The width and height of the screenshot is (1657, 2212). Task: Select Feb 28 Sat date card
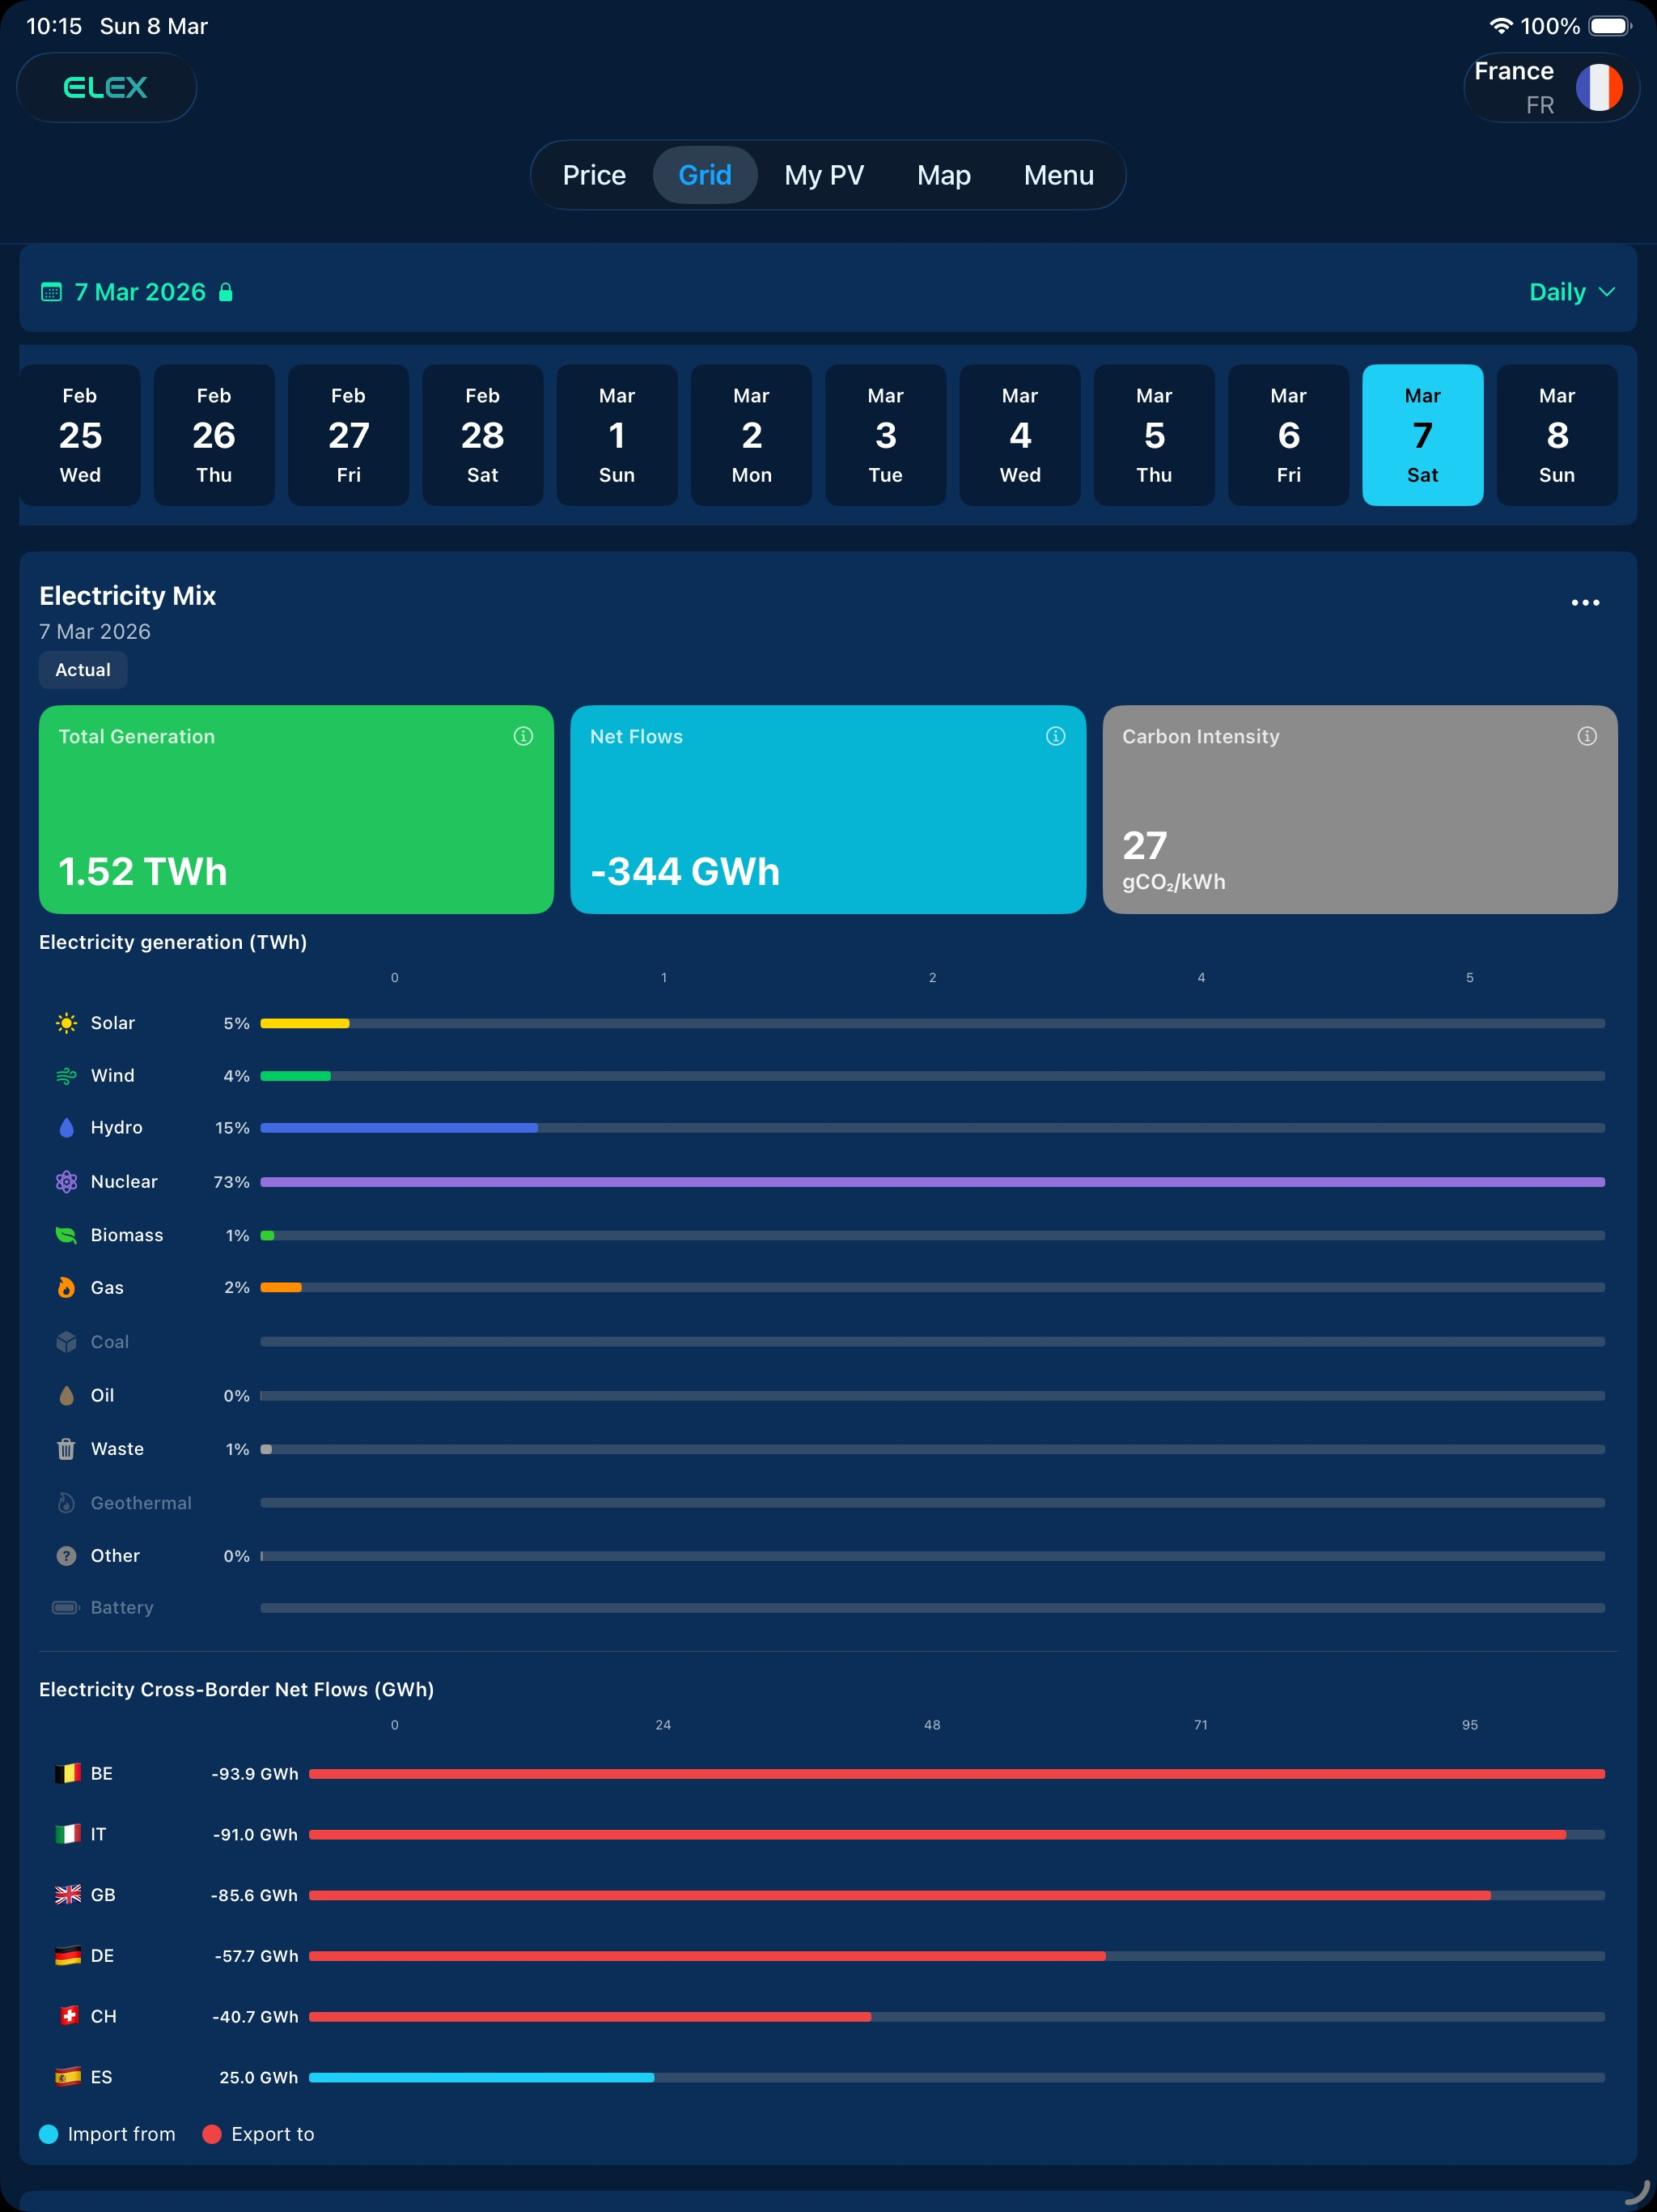click(x=483, y=435)
